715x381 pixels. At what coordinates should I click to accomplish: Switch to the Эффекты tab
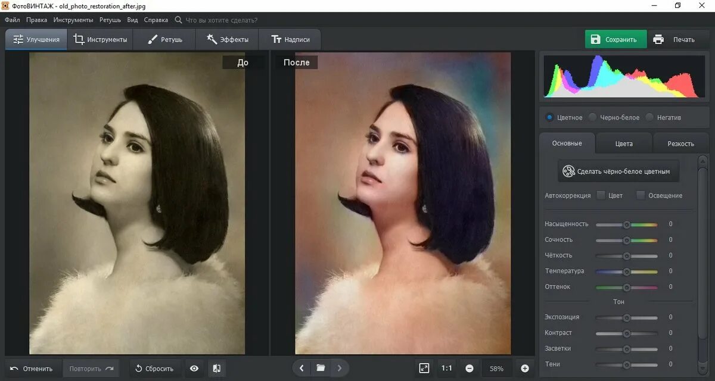point(227,39)
